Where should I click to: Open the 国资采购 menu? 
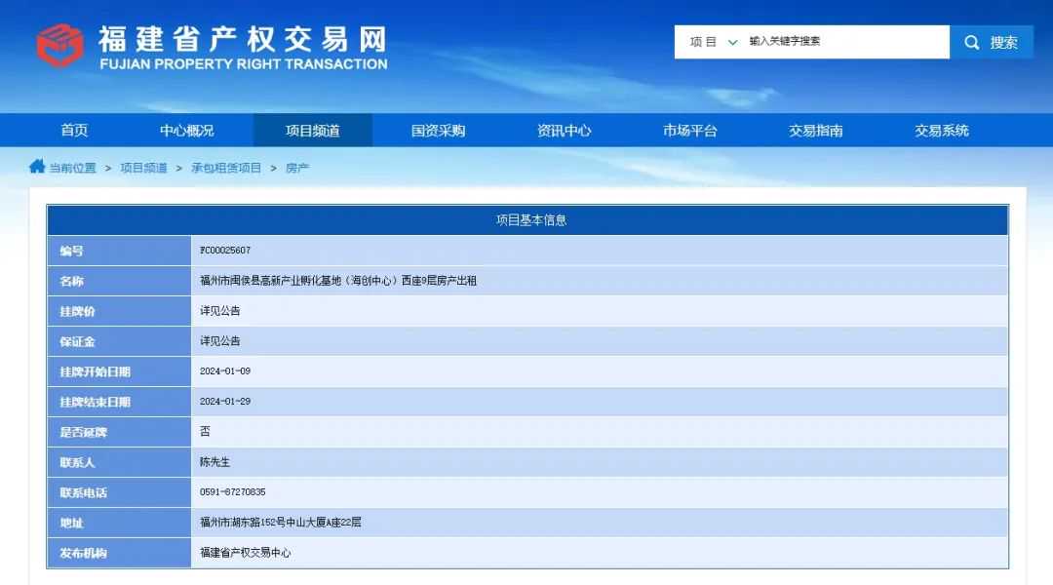tap(439, 131)
